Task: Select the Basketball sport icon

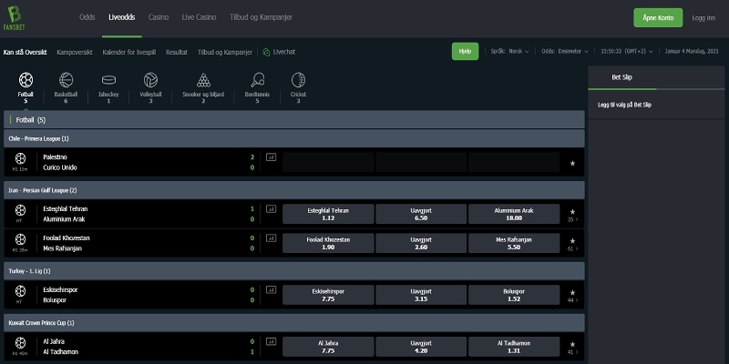Action: [66, 80]
